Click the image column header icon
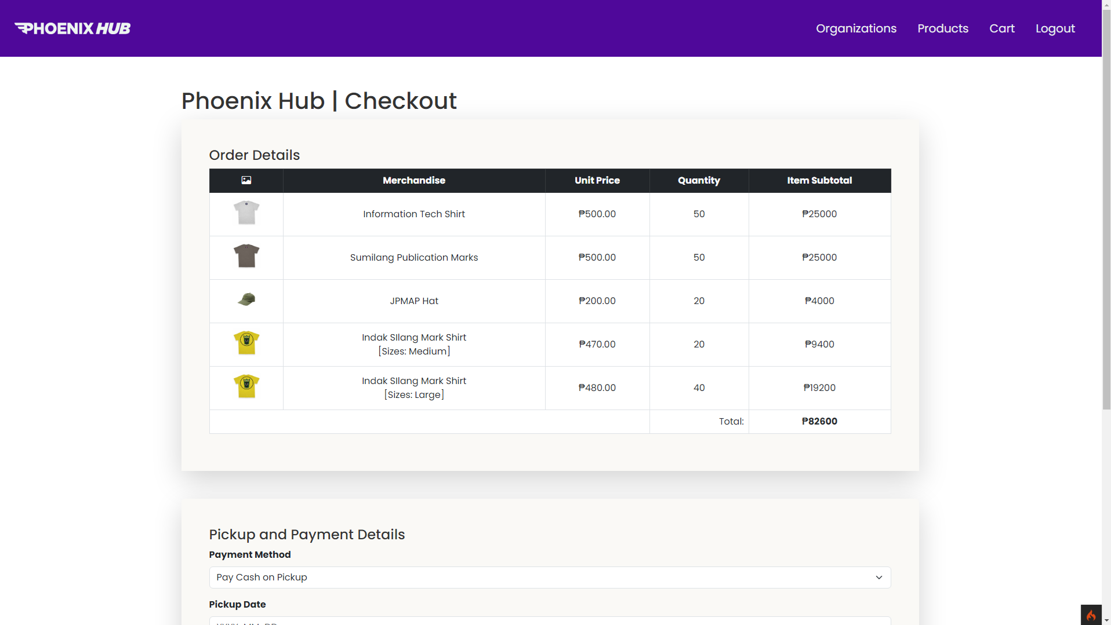Image resolution: width=1111 pixels, height=625 pixels. (x=246, y=180)
